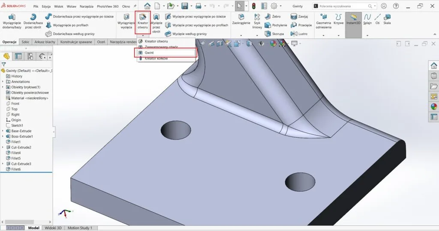Open the ConfigurationManager panel tab

point(30,56)
